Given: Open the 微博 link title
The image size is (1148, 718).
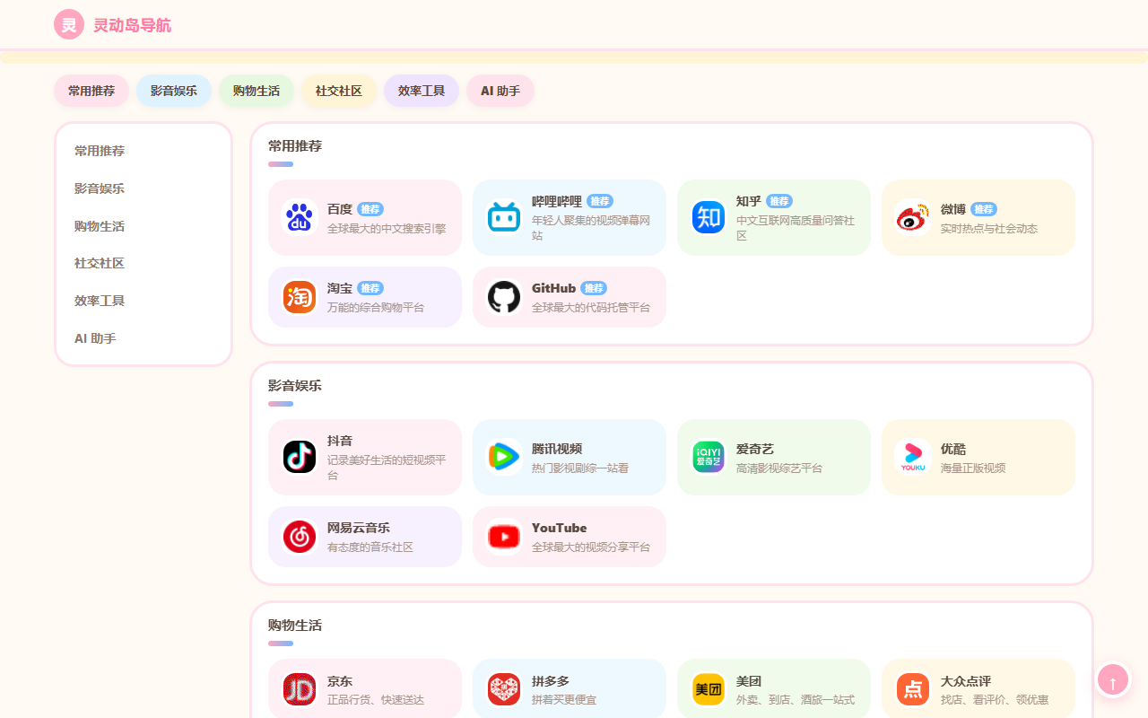Looking at the screenshot, I should [953, 209].
